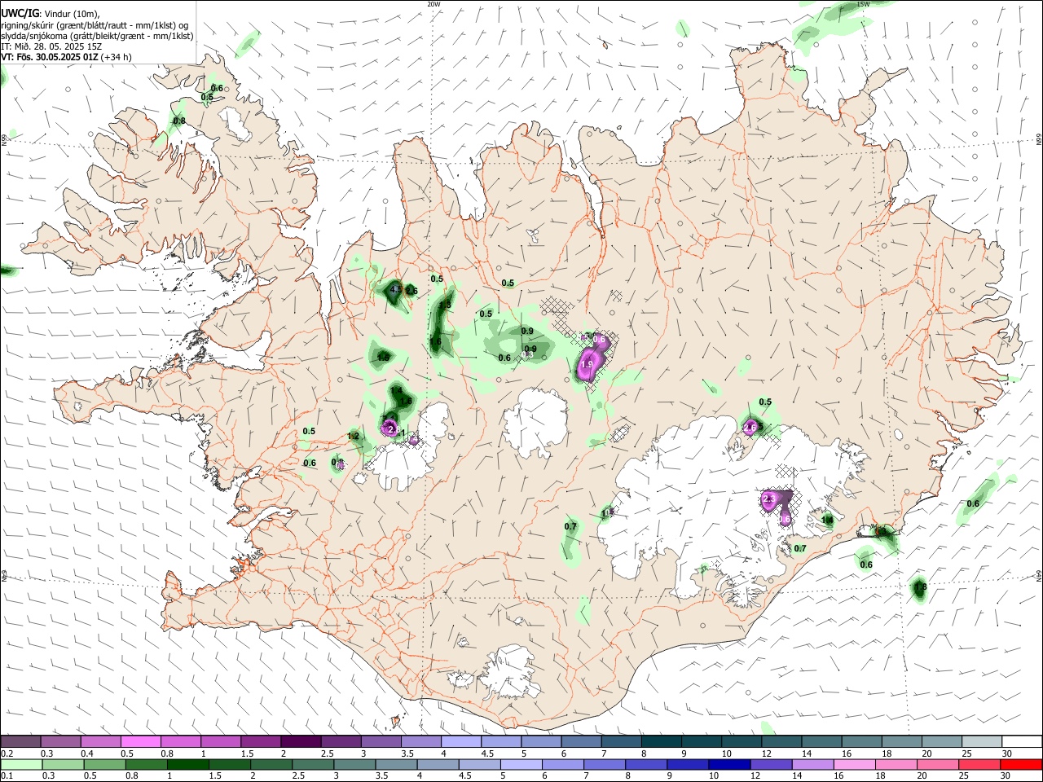This screenshot has height=782, width=1043.
Task: Pick the palest green 0.1–0.3 swatch, lower legend
Action: [x=21, y=764]
